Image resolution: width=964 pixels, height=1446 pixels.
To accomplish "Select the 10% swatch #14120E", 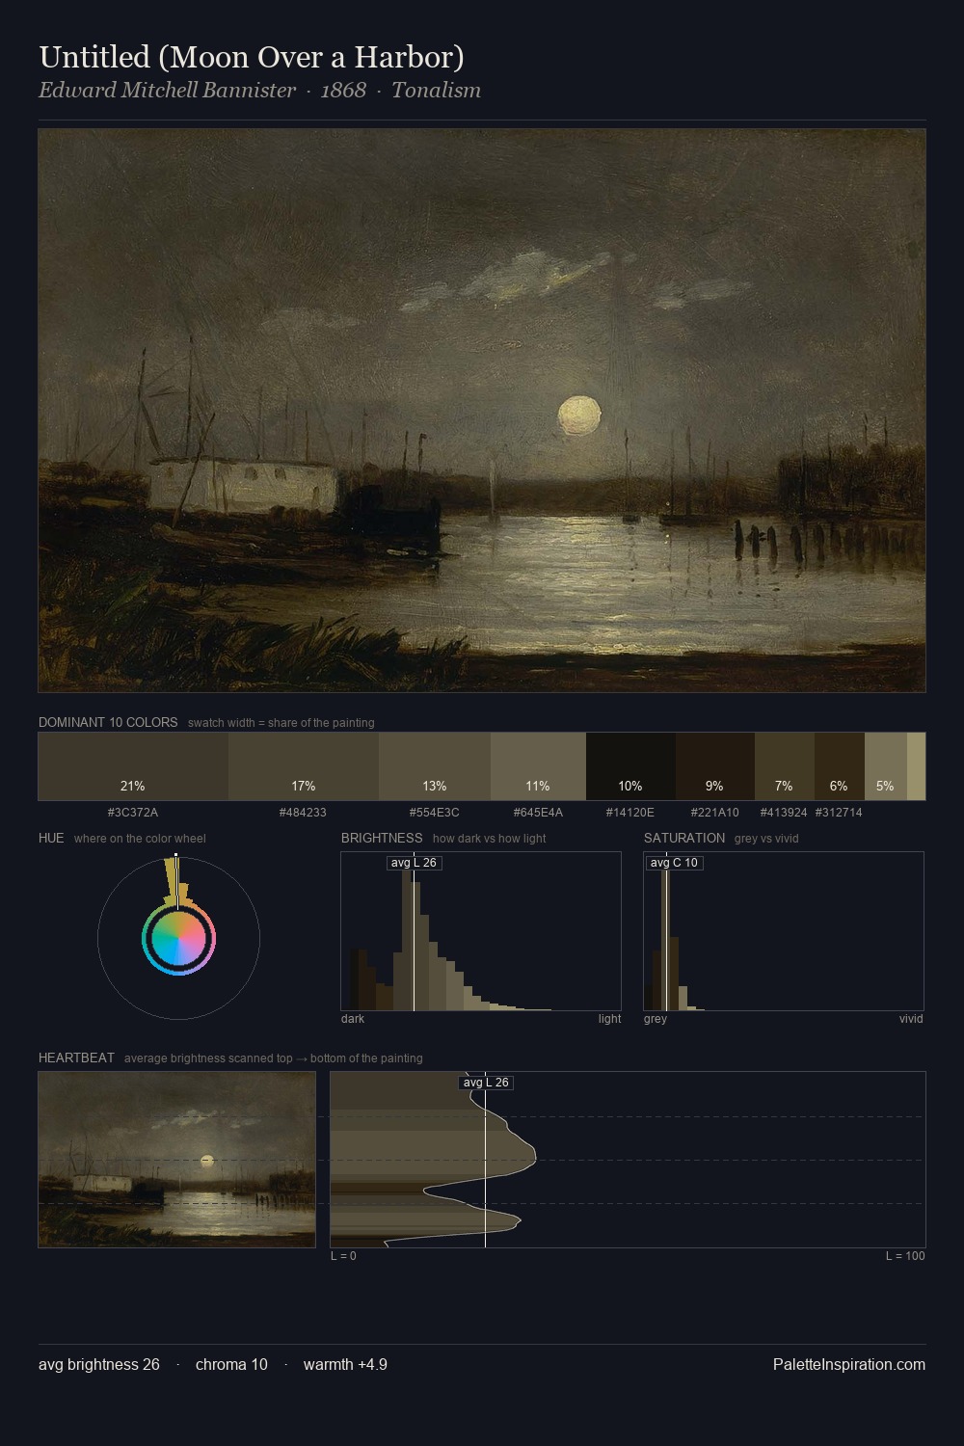I will (x=630, y=766).
